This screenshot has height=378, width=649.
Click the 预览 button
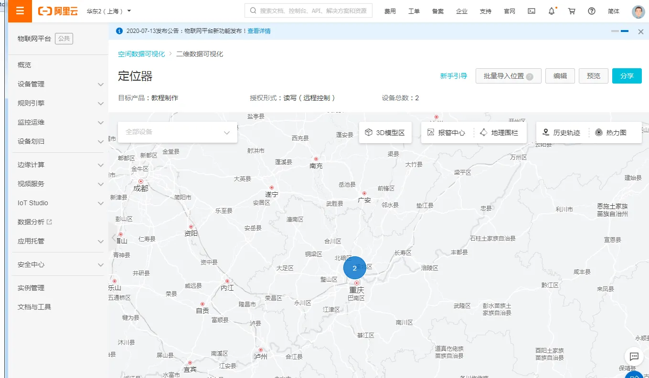[x=594, y=76]
